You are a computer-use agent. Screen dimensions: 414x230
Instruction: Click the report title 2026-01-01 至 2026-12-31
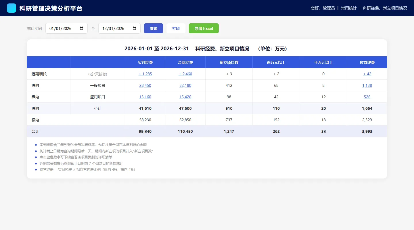pos(157,49)
